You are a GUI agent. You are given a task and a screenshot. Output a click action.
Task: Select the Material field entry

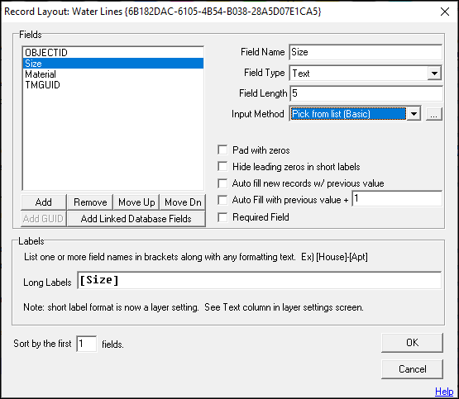coord(113,74)
